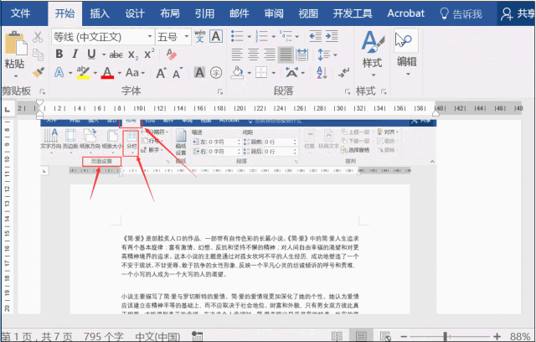Toggle strikethrough (abc) formatting

click(x=116, y=54)
